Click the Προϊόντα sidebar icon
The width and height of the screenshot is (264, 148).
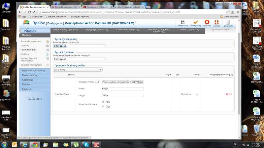pyautogui.click(x=48, y=46)
